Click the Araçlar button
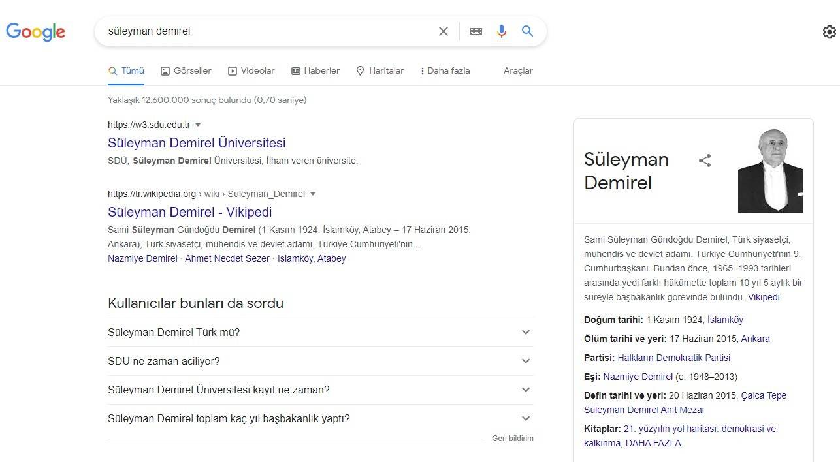Screen dimensions: 840x462 point(518,70)
